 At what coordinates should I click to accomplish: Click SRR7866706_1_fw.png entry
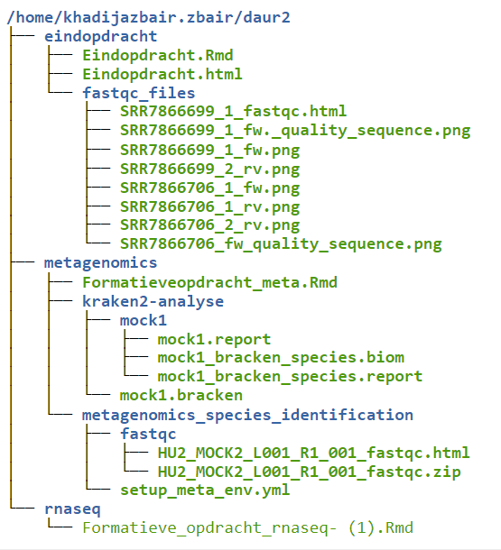click(209, 188)
